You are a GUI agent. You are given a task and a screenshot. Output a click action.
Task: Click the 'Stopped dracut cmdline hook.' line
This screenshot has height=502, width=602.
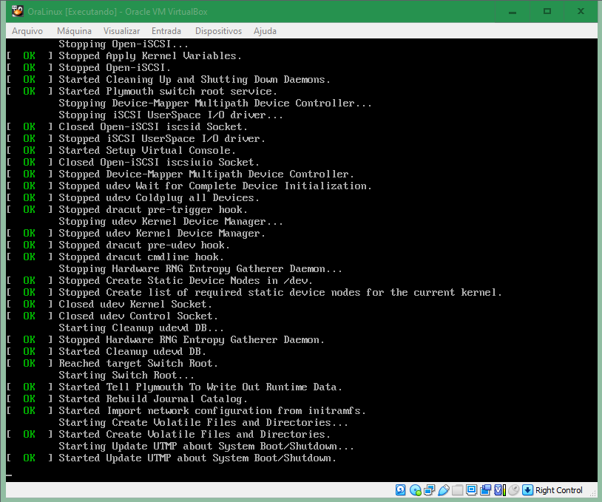141,257
